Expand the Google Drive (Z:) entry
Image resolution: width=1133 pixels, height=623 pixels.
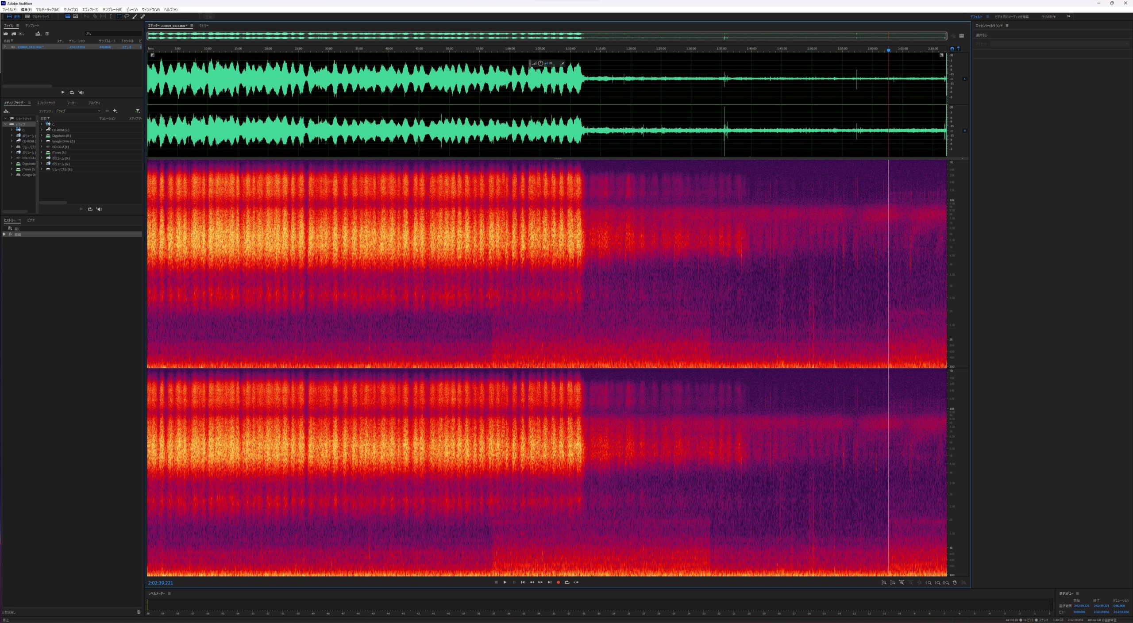(x=42, y=141)
